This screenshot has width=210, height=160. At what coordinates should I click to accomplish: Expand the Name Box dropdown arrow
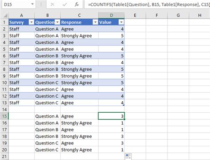[x=32, y=4]
